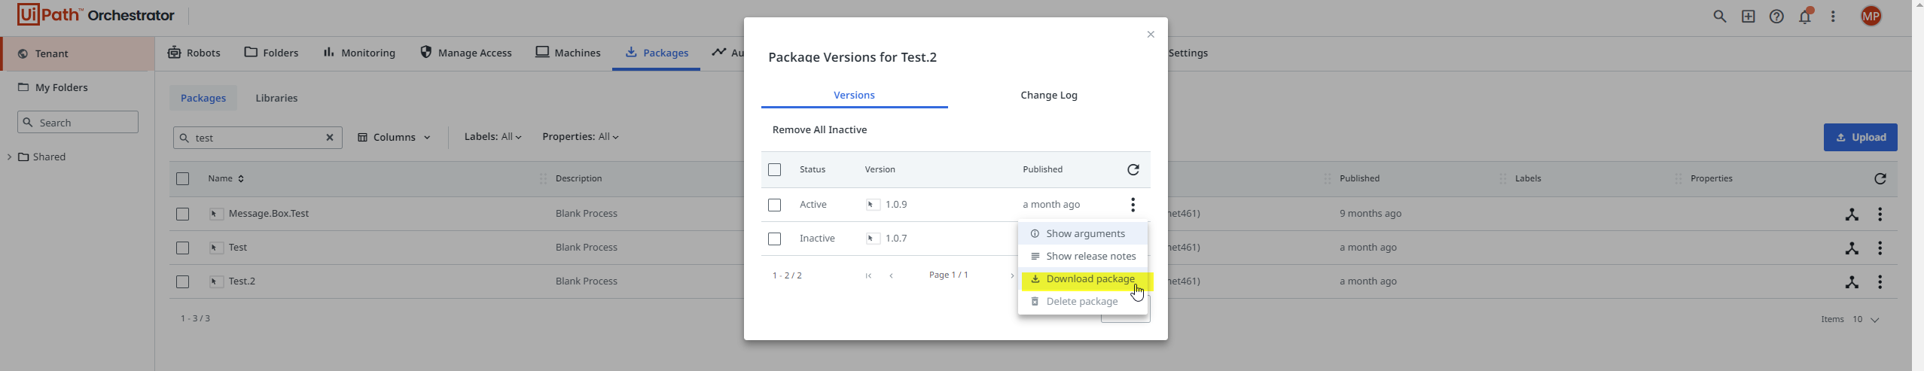This screenshot has height=371, width=1924.
Task: Clear the test search text
Action: click(x=330, y=138)
